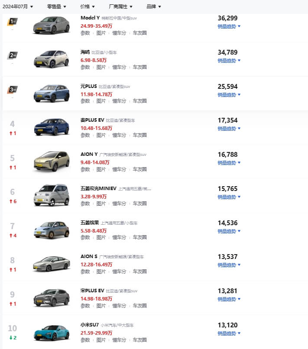Click the second-place rank badge icon
Image resolution: width=308 pixels, height=349 pixels.
tap(13, 55)
